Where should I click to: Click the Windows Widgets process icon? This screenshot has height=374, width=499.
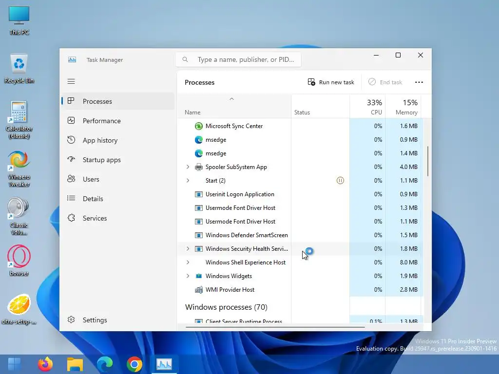[199, 276]
